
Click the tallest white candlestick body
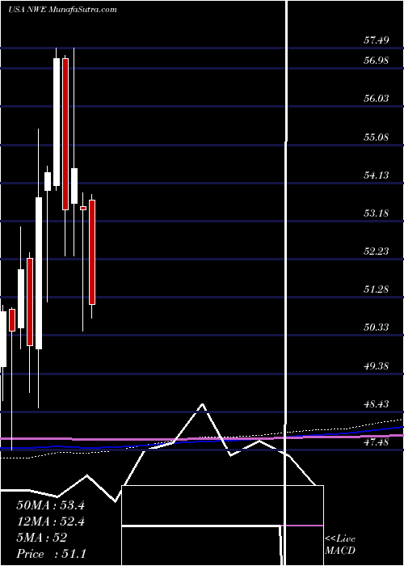point(39,273)
